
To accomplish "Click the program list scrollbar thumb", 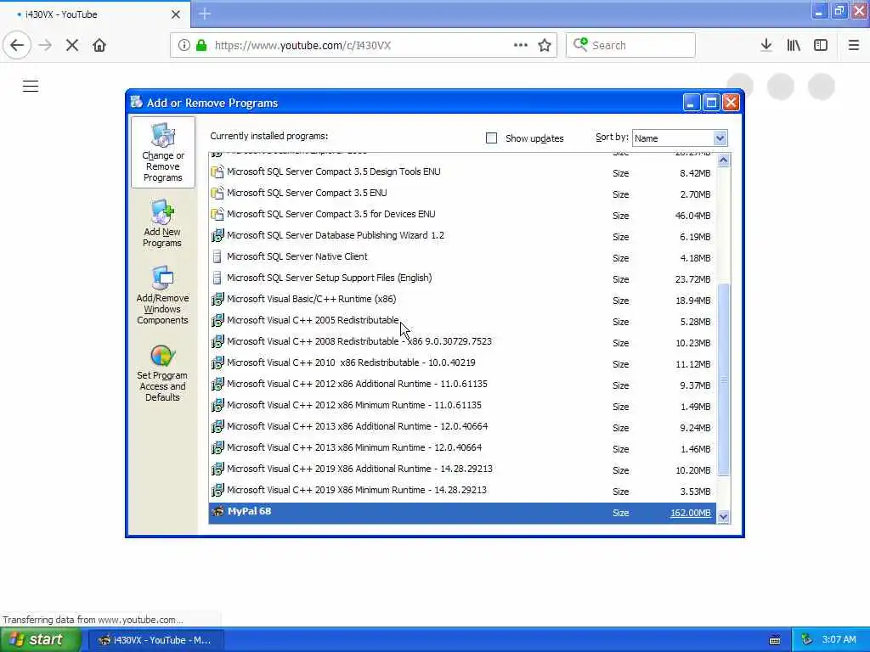I will pos(723,379).
